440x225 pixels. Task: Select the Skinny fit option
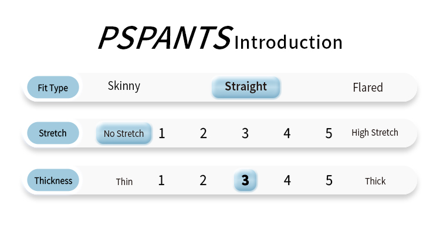(x=124, y=86)
